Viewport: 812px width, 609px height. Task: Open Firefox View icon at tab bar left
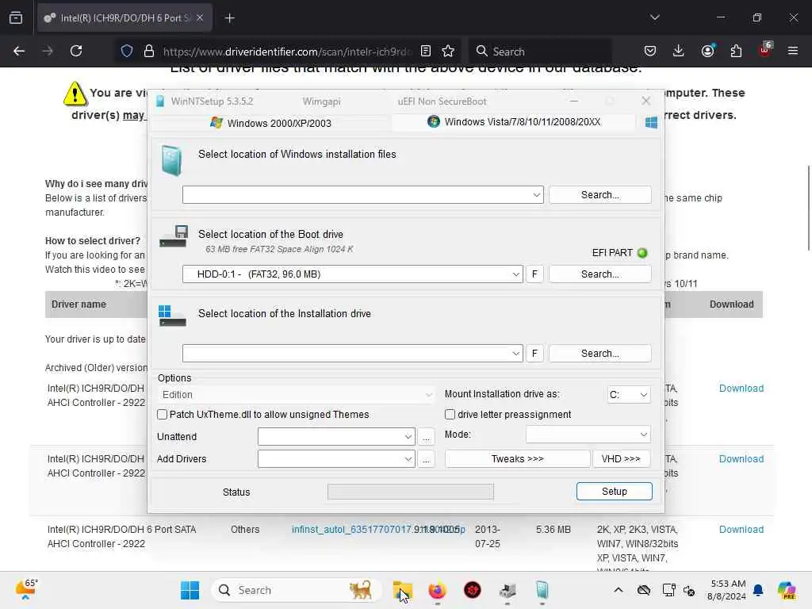[16, 18]
